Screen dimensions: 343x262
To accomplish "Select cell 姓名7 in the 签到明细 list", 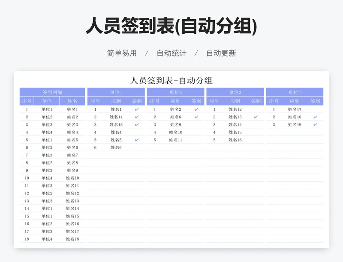I will [72, 155].
